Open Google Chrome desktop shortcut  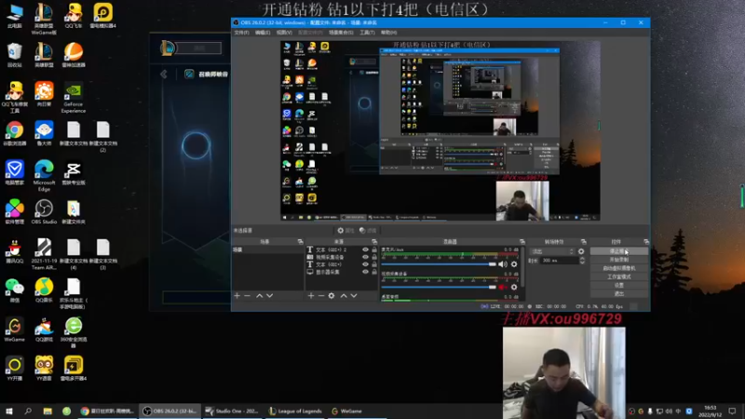click(14, 133)
